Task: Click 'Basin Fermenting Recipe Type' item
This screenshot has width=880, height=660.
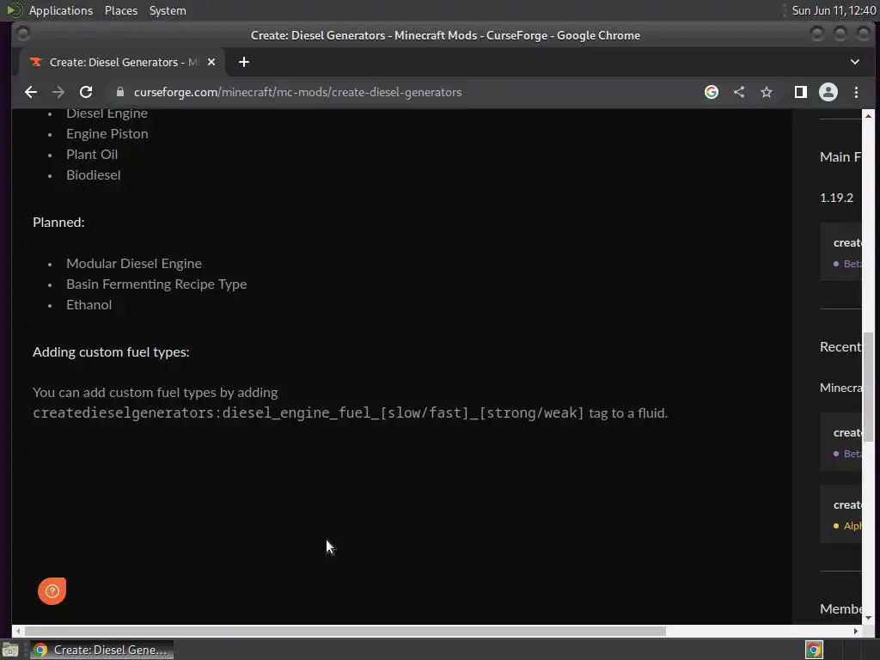Action: (156, 284)
